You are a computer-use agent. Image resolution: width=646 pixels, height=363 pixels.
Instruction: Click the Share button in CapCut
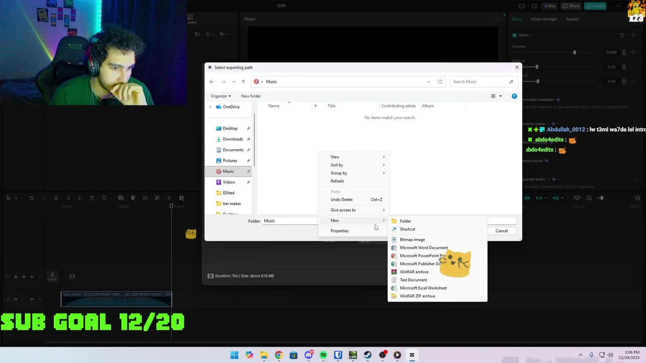click(571, 6)
